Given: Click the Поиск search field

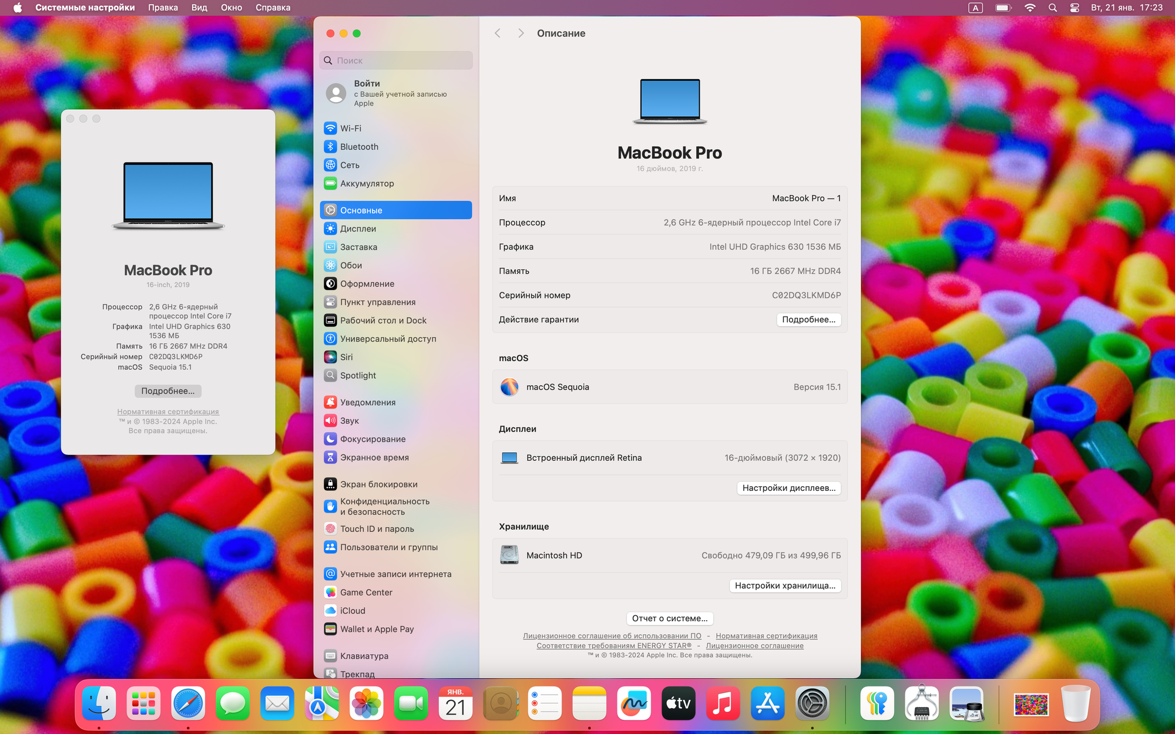Looking at the screenshot, I should (x=395, y=60).
